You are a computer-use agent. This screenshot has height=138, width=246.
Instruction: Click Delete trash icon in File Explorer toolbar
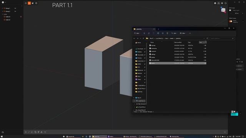tap(168, 33)
